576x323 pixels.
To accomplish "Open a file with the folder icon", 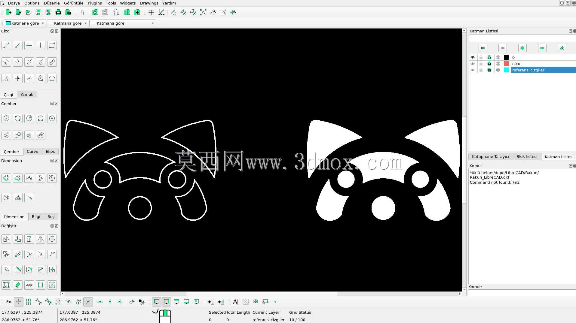I will 29,12.
